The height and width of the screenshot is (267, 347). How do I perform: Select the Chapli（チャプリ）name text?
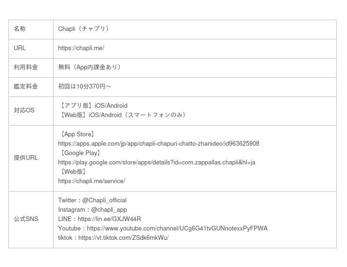[83, 29]
